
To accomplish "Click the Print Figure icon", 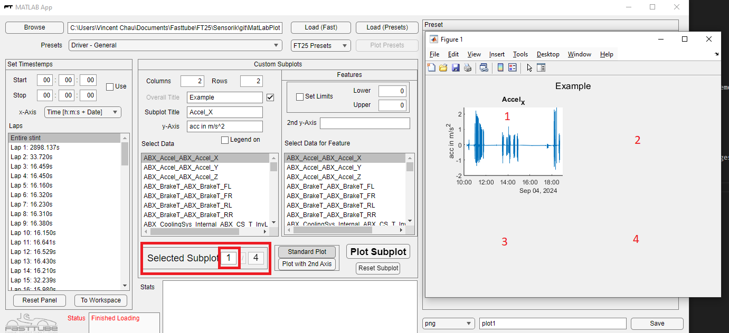I will (x=467, y=67).
